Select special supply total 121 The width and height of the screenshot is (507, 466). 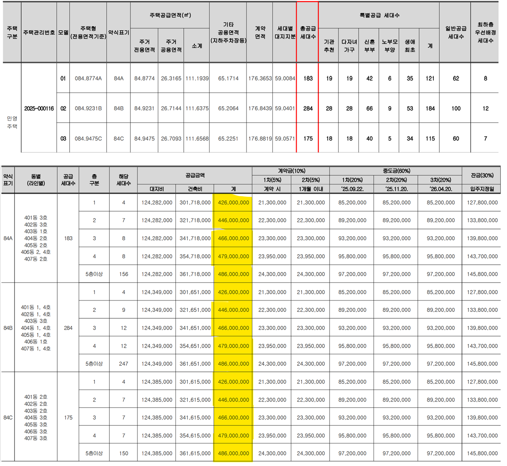(x=430, y=78)
